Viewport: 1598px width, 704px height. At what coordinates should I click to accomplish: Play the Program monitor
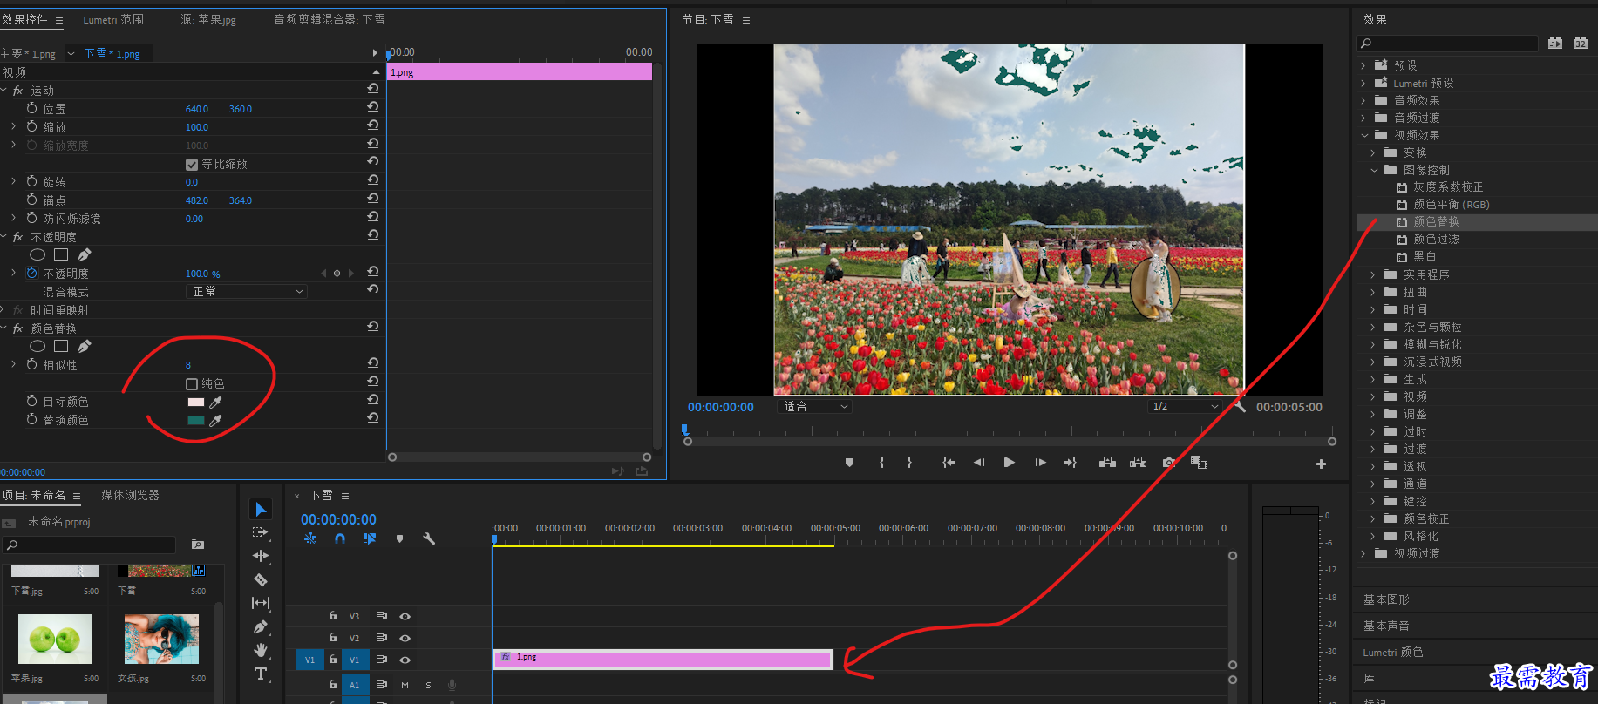[1009, 463]
